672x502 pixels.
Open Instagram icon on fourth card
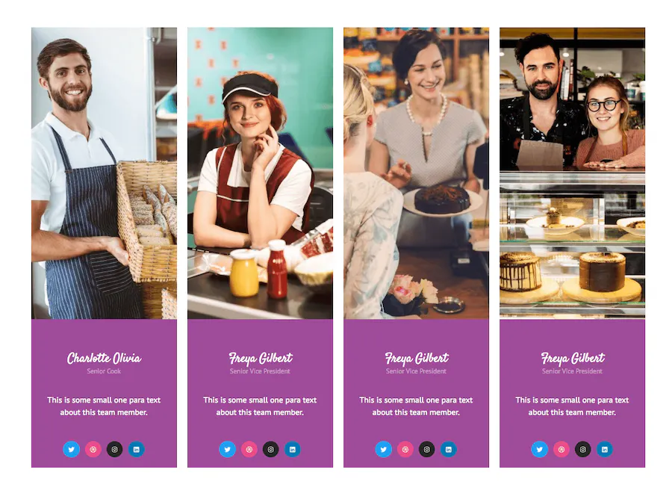click(582, 449)
